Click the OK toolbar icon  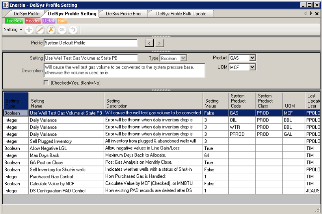click(62, 30)
